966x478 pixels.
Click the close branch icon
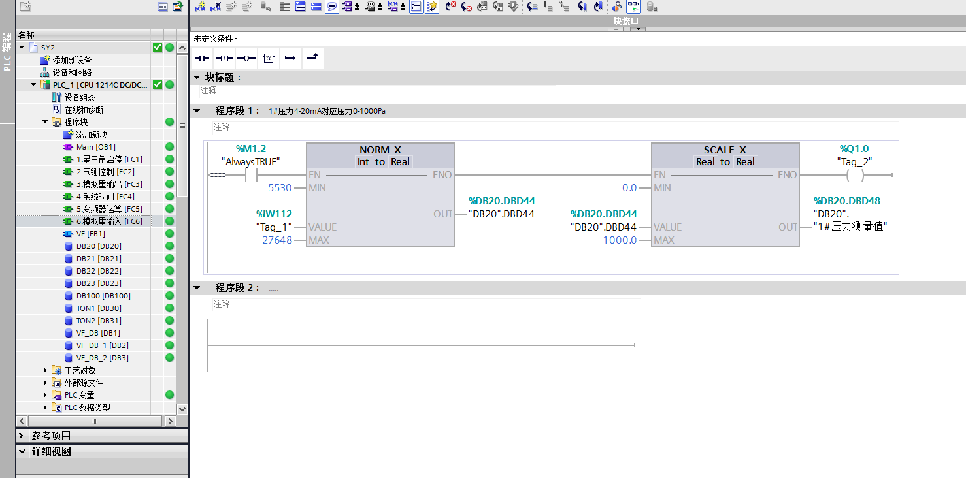coord(312,58)
